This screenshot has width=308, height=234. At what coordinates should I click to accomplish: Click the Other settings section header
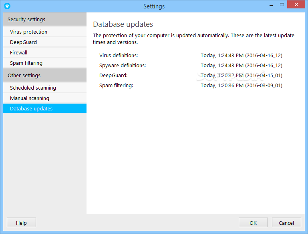[45, 75]
